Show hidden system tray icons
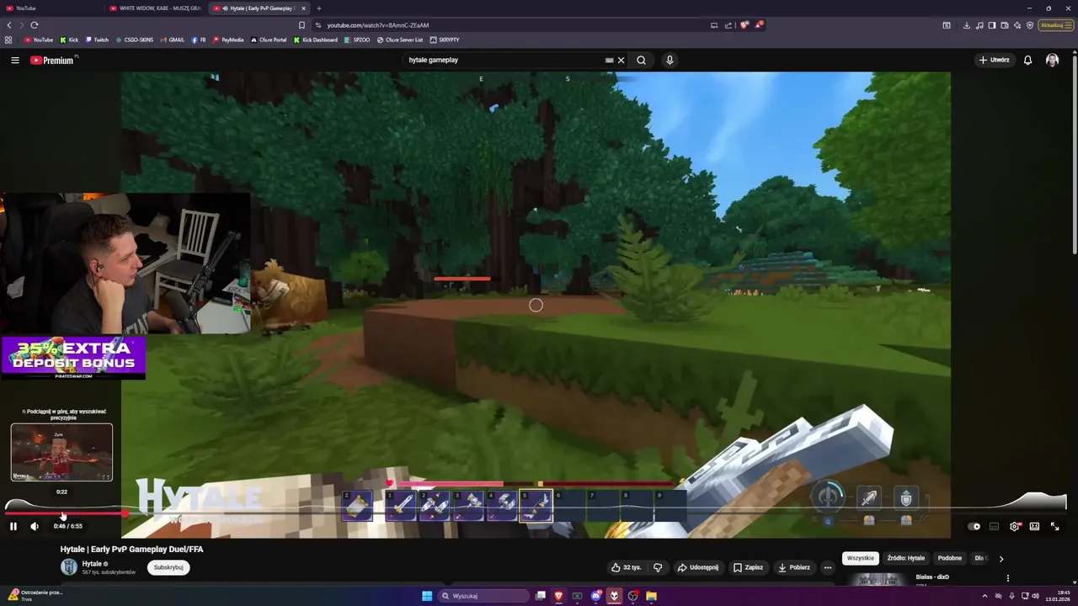The image size is (1078, 606). 985,596
